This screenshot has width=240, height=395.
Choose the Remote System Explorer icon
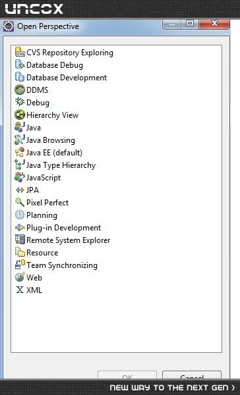(x=20, y=240)
